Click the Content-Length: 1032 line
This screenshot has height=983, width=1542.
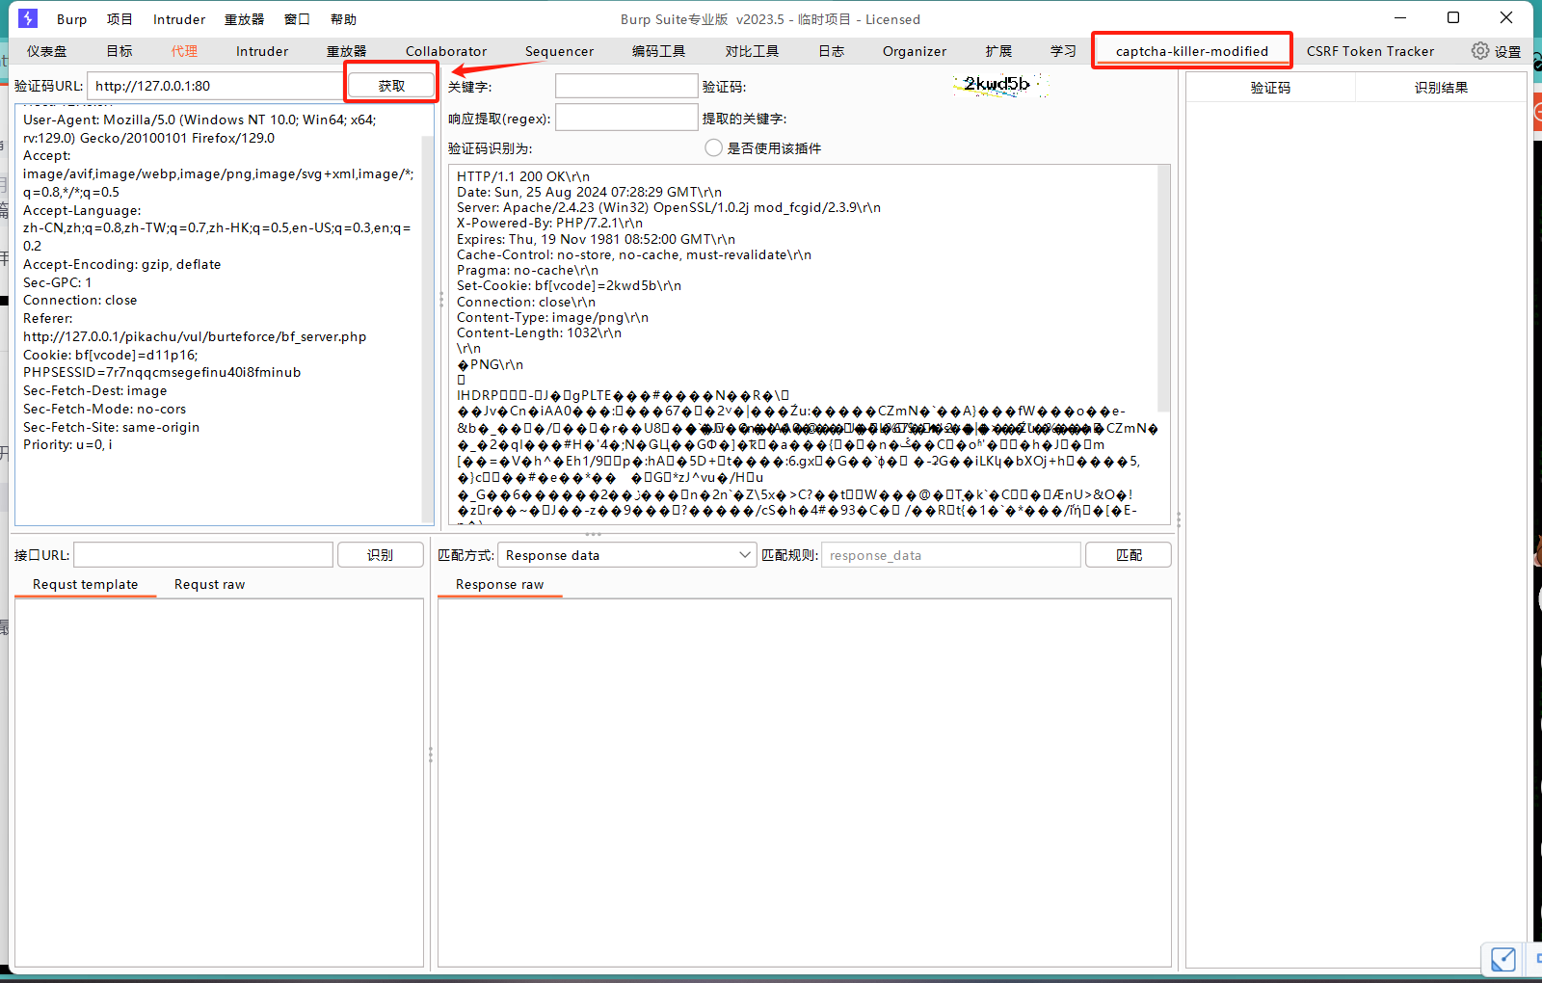point(539,332)
